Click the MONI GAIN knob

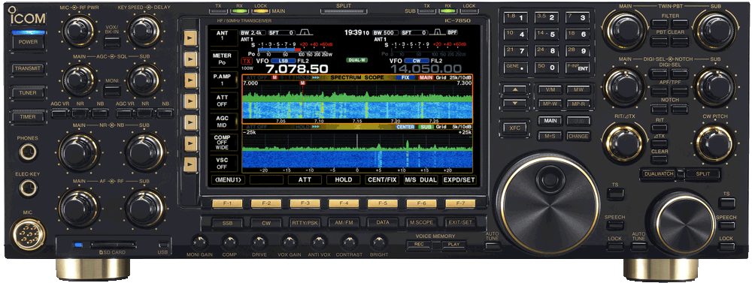click(x=199, y=241)
